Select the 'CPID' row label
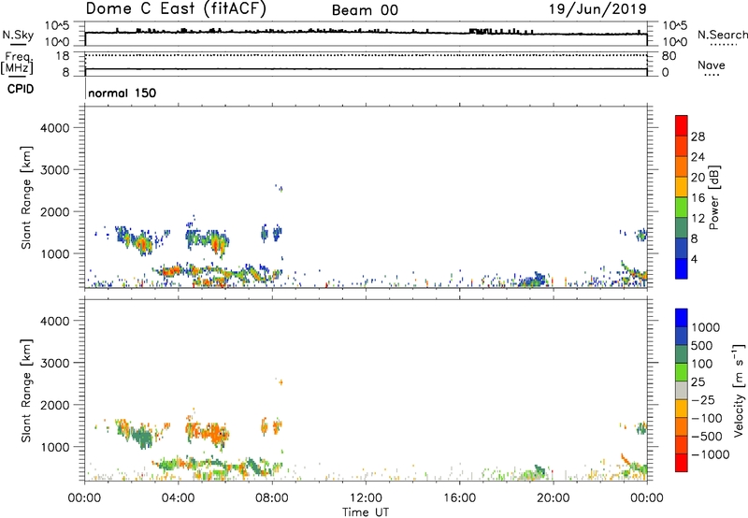Viewport: 748px width, 518px height. pyautogui.click(x=21, y=89)
